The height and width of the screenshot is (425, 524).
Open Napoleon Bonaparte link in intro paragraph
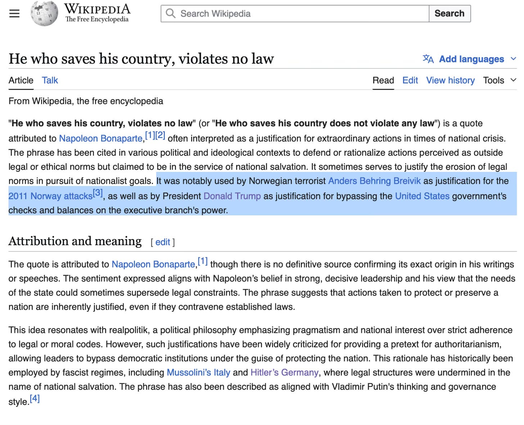pos(101,138)
